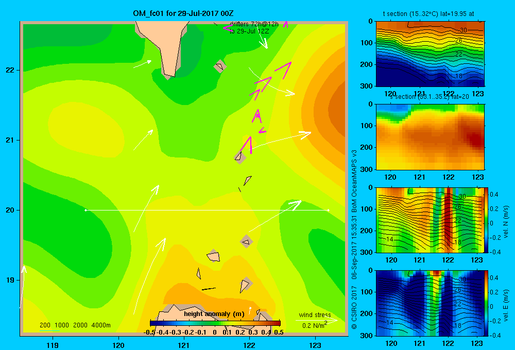Click the CSIRO BoM OceanMAPS v3 credit text

point(354,240)
